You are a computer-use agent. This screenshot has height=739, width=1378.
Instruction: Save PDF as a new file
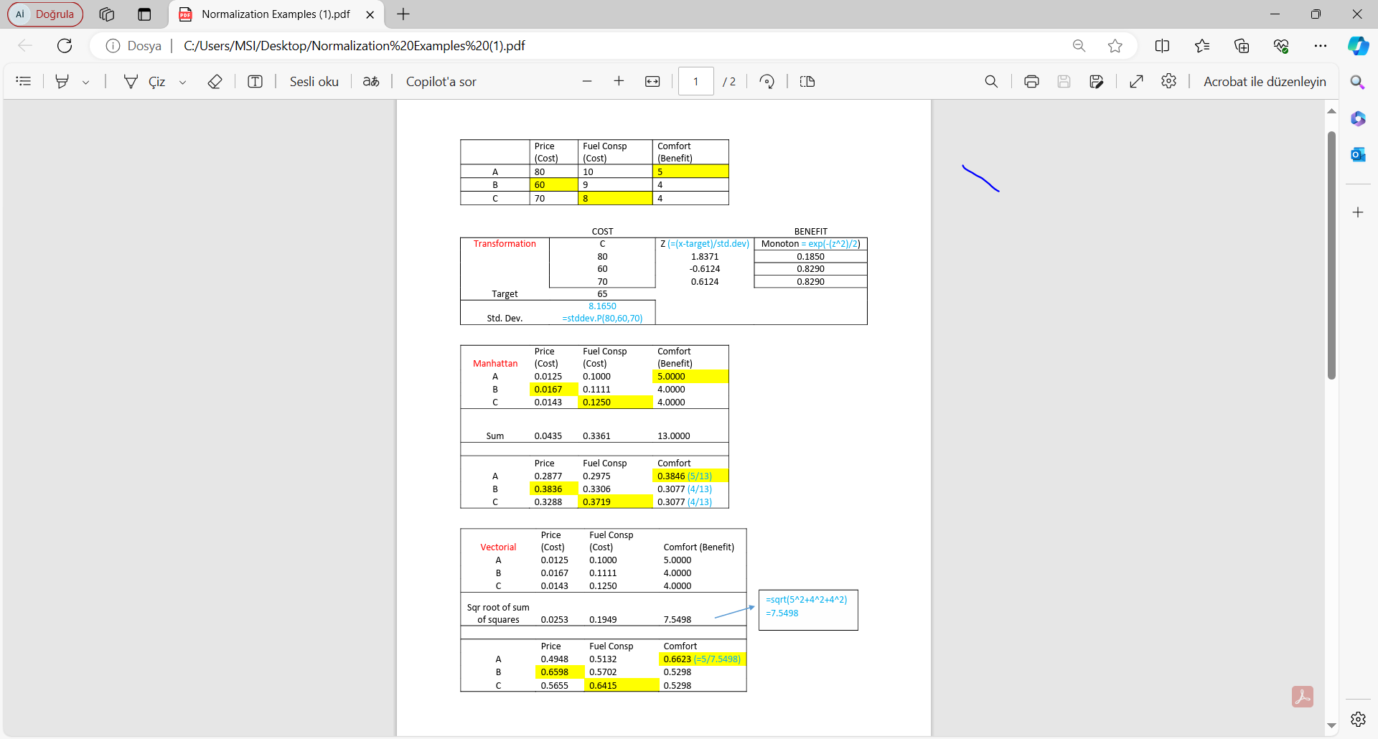[1096, 82]
